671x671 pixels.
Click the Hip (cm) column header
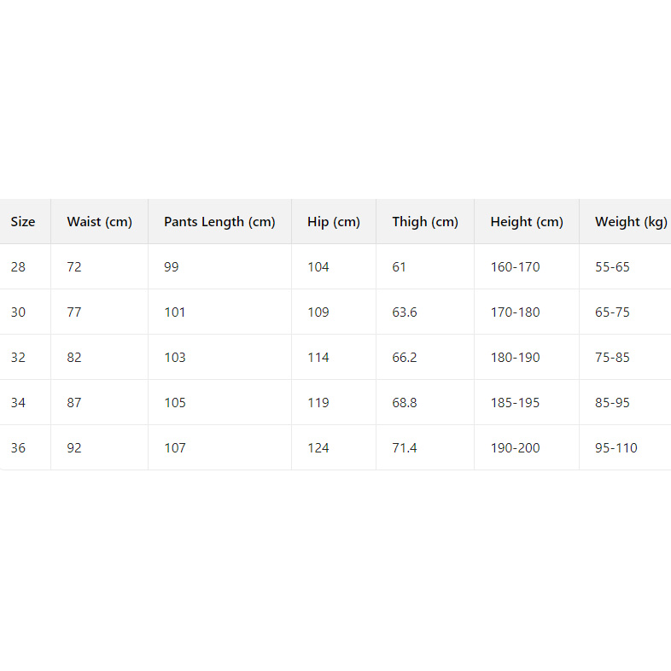pyautogui.click(x=334, y=222)
